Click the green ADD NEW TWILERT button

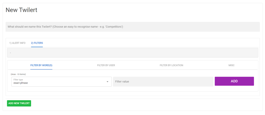[x=19, y=103]
